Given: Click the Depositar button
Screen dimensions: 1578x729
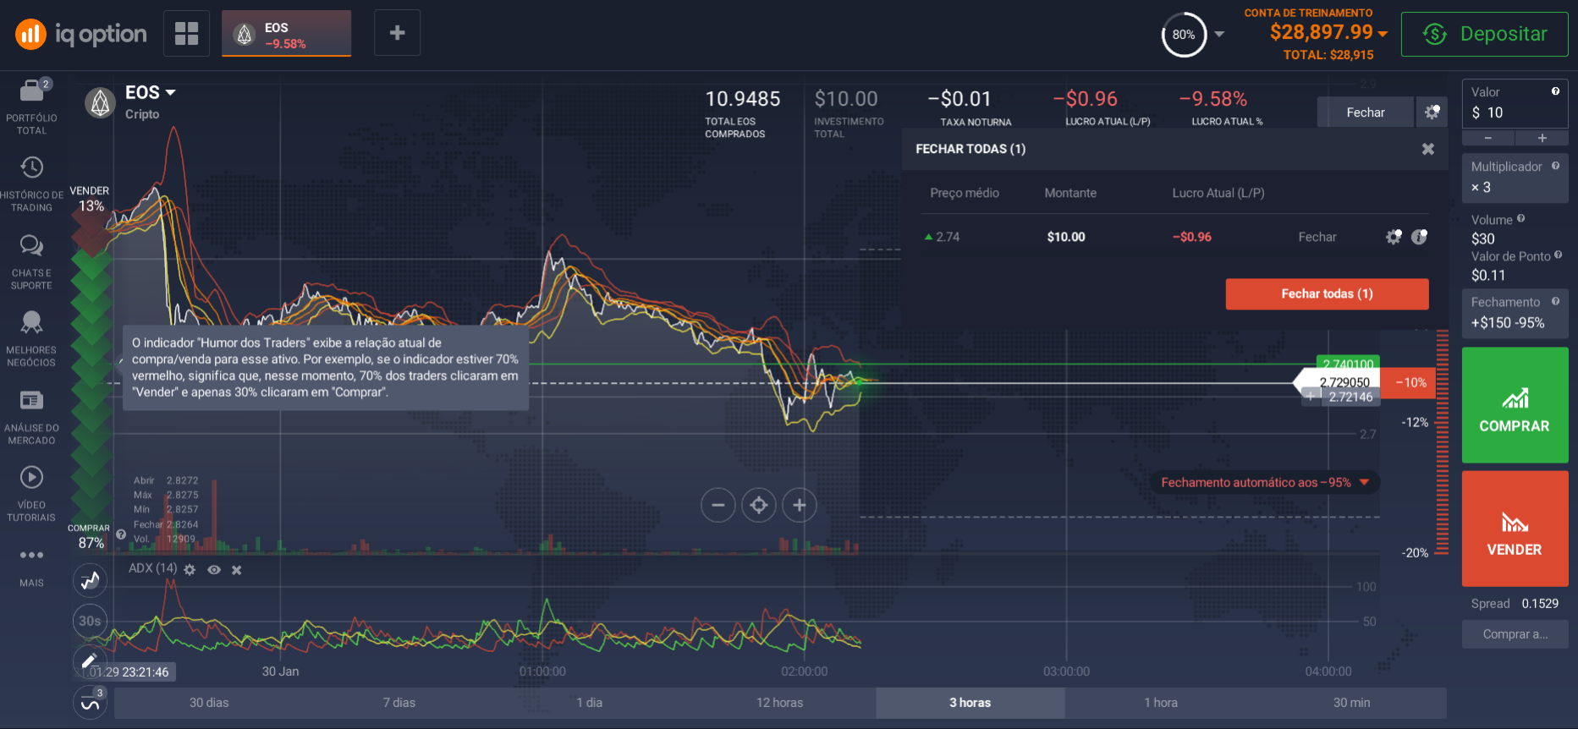Looking at the screenshot, I should [1485, 34].
